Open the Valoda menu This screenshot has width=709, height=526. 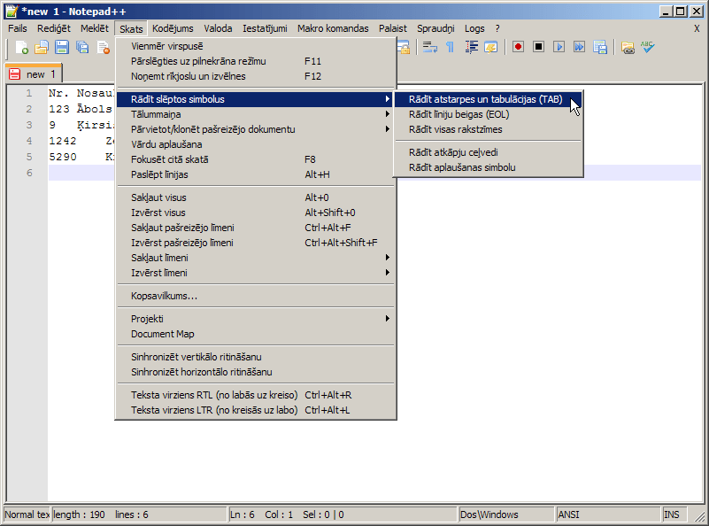[218, 28]
